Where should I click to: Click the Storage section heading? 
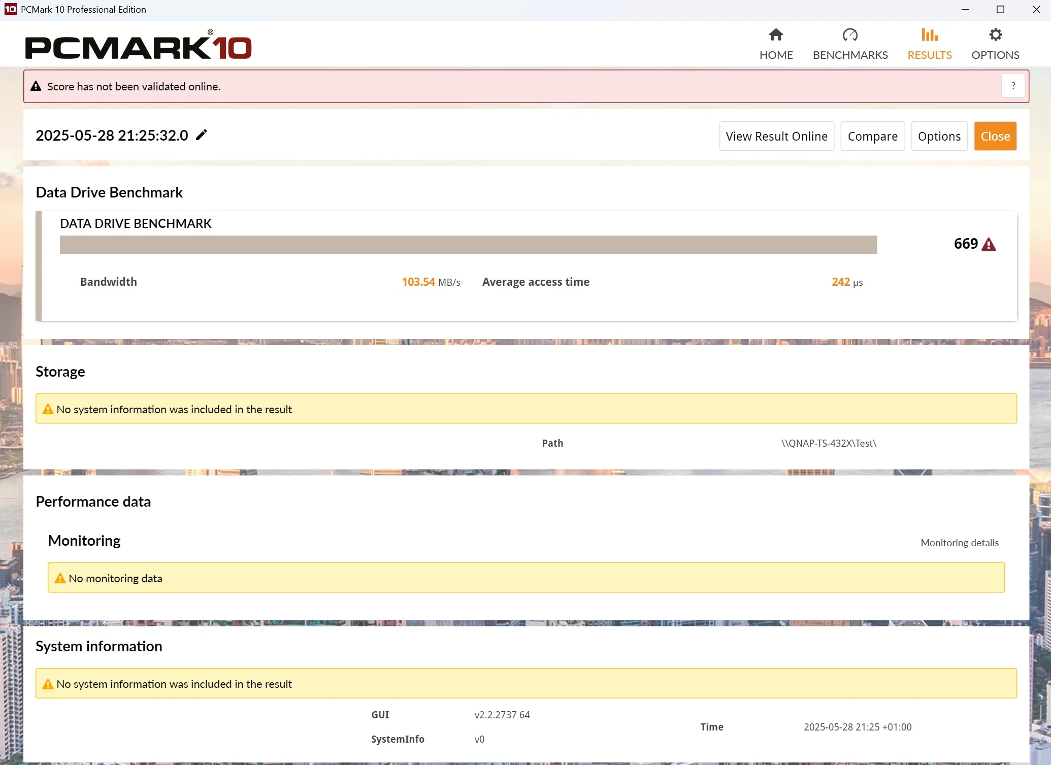tap(60, 372)
